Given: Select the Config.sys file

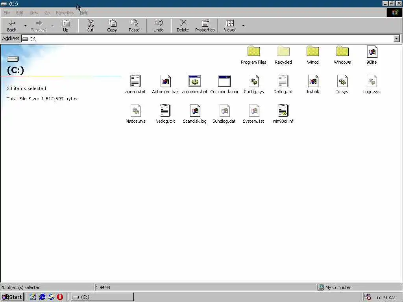Looking at the screenshot, I should pos(254,85).
